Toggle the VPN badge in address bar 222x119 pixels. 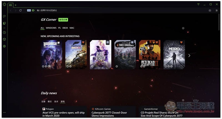(29, 11)
